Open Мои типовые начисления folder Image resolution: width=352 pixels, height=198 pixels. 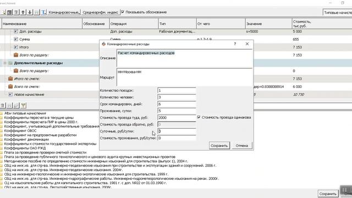coord(25,113)
